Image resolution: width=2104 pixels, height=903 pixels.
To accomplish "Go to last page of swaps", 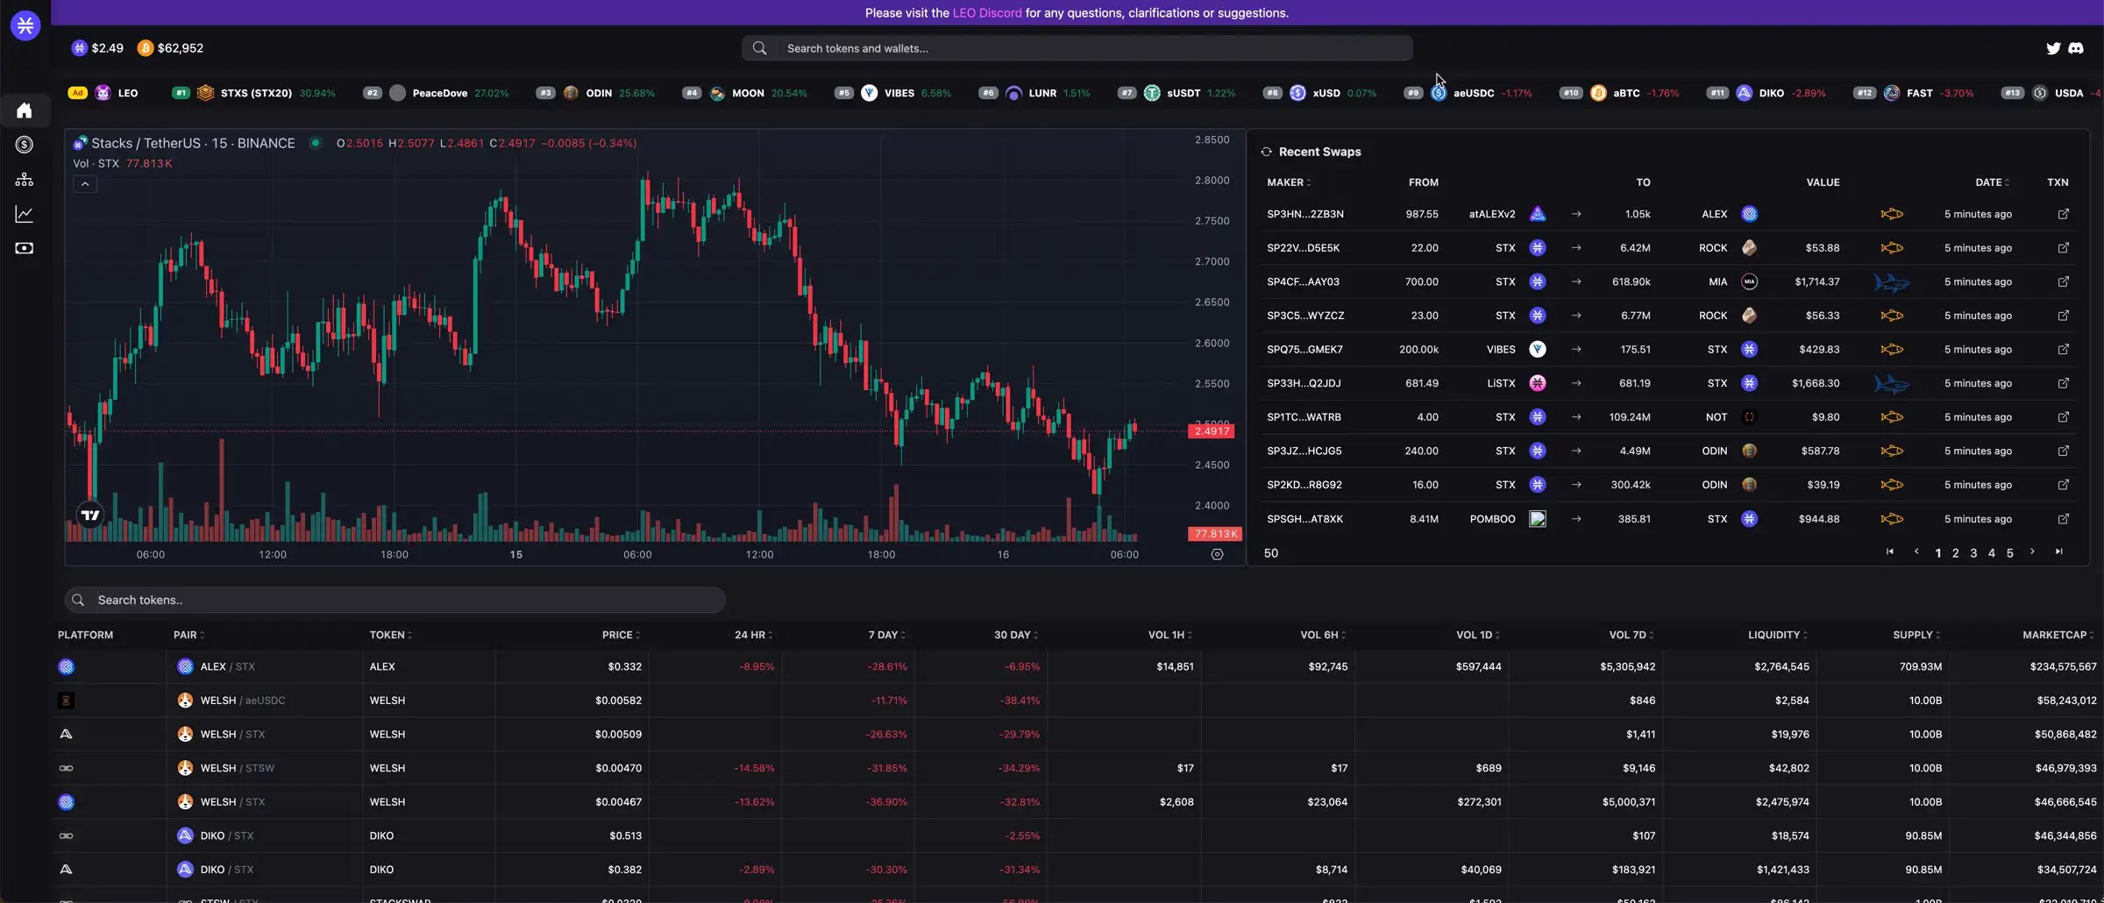I will (2059, 551).
